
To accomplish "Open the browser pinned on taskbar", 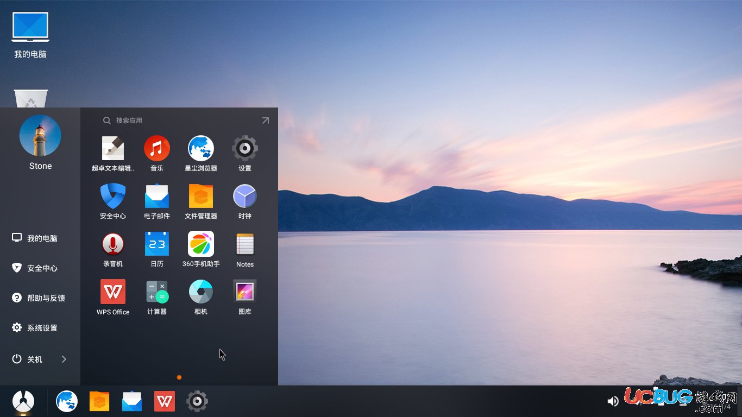I will [x=67, y=401].
